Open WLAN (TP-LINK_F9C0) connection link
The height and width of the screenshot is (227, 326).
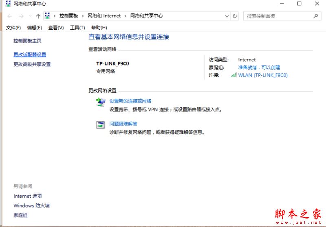[x=263, y=75]
